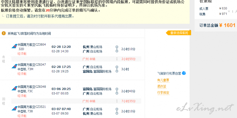Select the text 中国南方航空CZ8347

32,65
